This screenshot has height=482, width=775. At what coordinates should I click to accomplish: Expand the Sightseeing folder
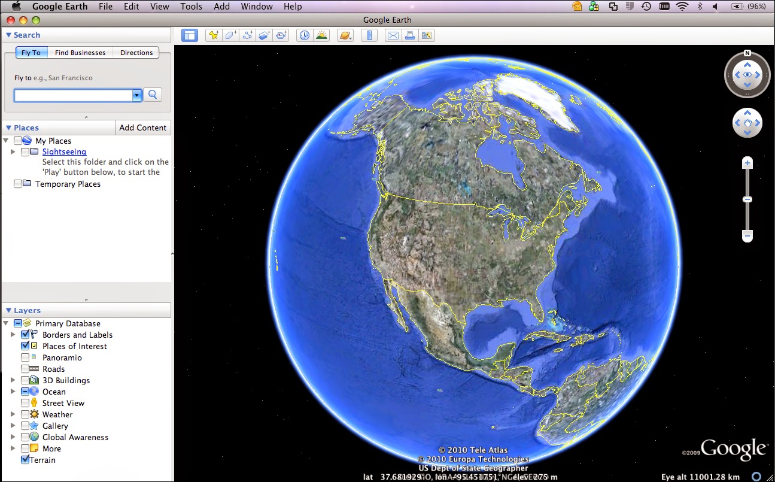tap(14, 151)
